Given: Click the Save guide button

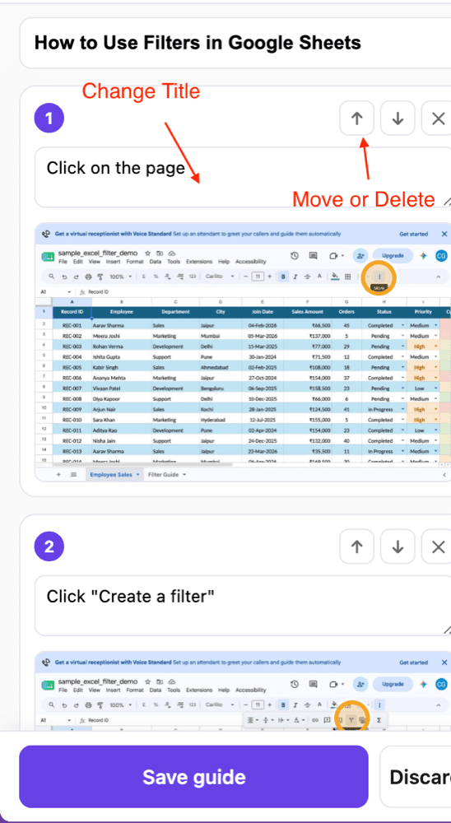Looking at the screenshot, I should [x=193, y=777].
